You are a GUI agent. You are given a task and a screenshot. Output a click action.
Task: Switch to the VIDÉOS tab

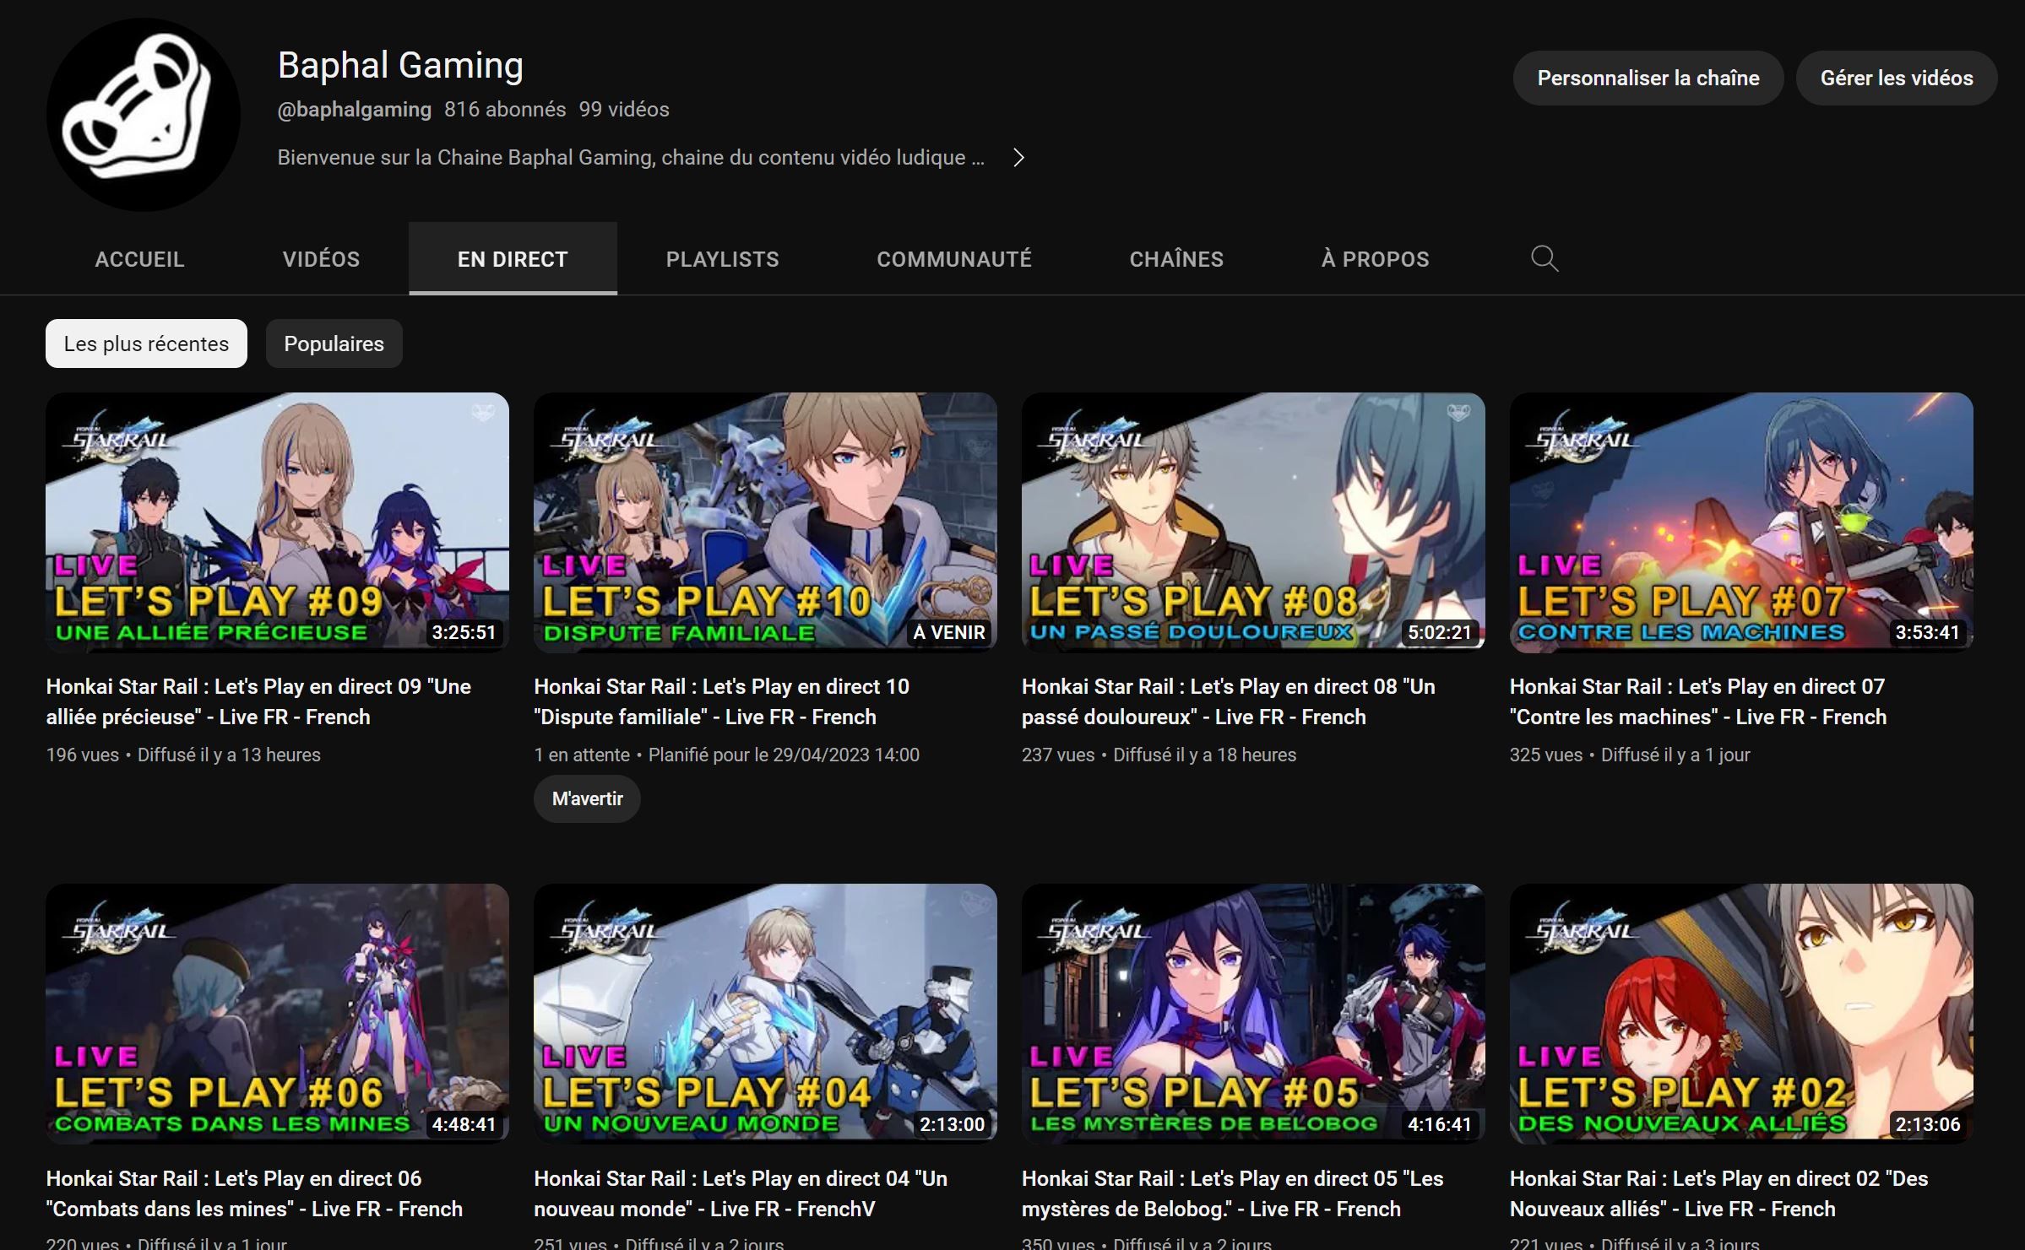coord(321,259)
